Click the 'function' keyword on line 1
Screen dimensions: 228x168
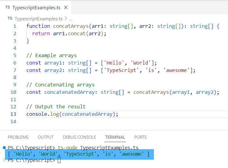pyautogui.click(x=38, y=26)
